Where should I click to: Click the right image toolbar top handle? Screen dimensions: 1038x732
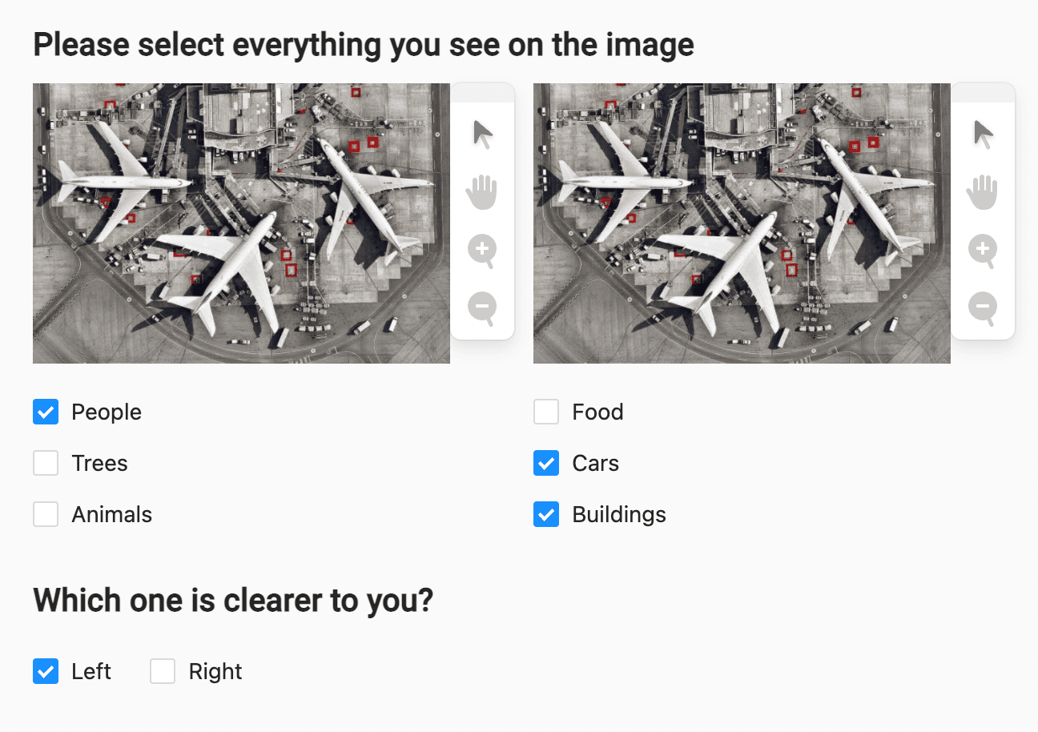(983, 93)
